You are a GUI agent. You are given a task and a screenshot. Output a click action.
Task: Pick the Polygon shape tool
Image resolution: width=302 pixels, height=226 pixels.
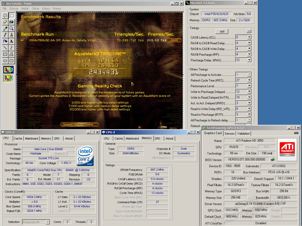coord(12,54)
